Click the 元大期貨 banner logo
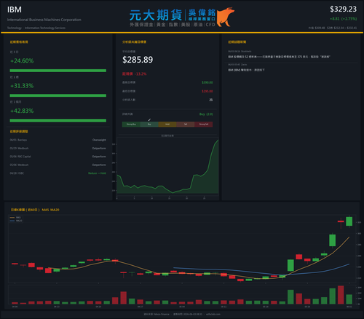364x319 pixels. (173, 17)
